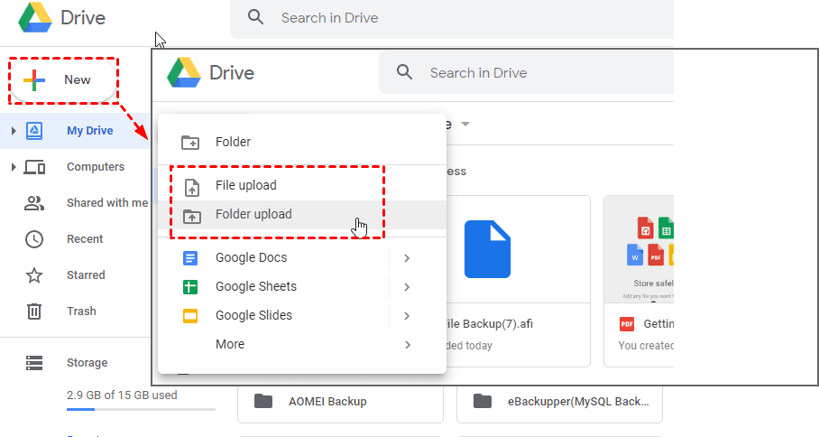The width and height of the screenshot is (819, 437).
Task: Click the Google Slides yellow icon
Action: 190,316
